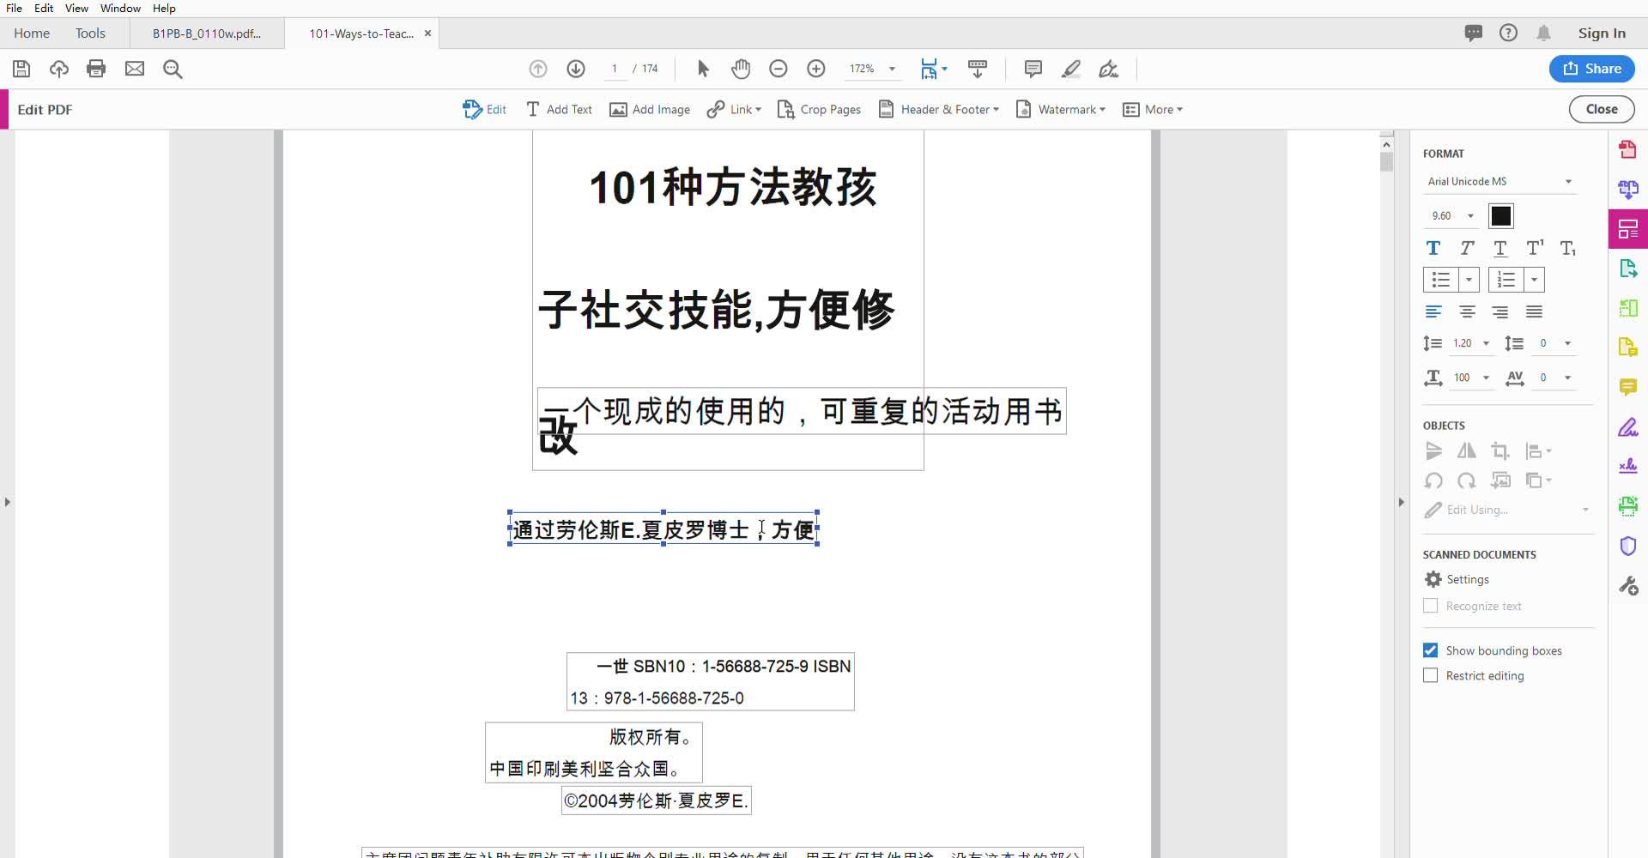Open the black font color swatch
This screenshot has width=1648, height=858.
pos(1501,216)
